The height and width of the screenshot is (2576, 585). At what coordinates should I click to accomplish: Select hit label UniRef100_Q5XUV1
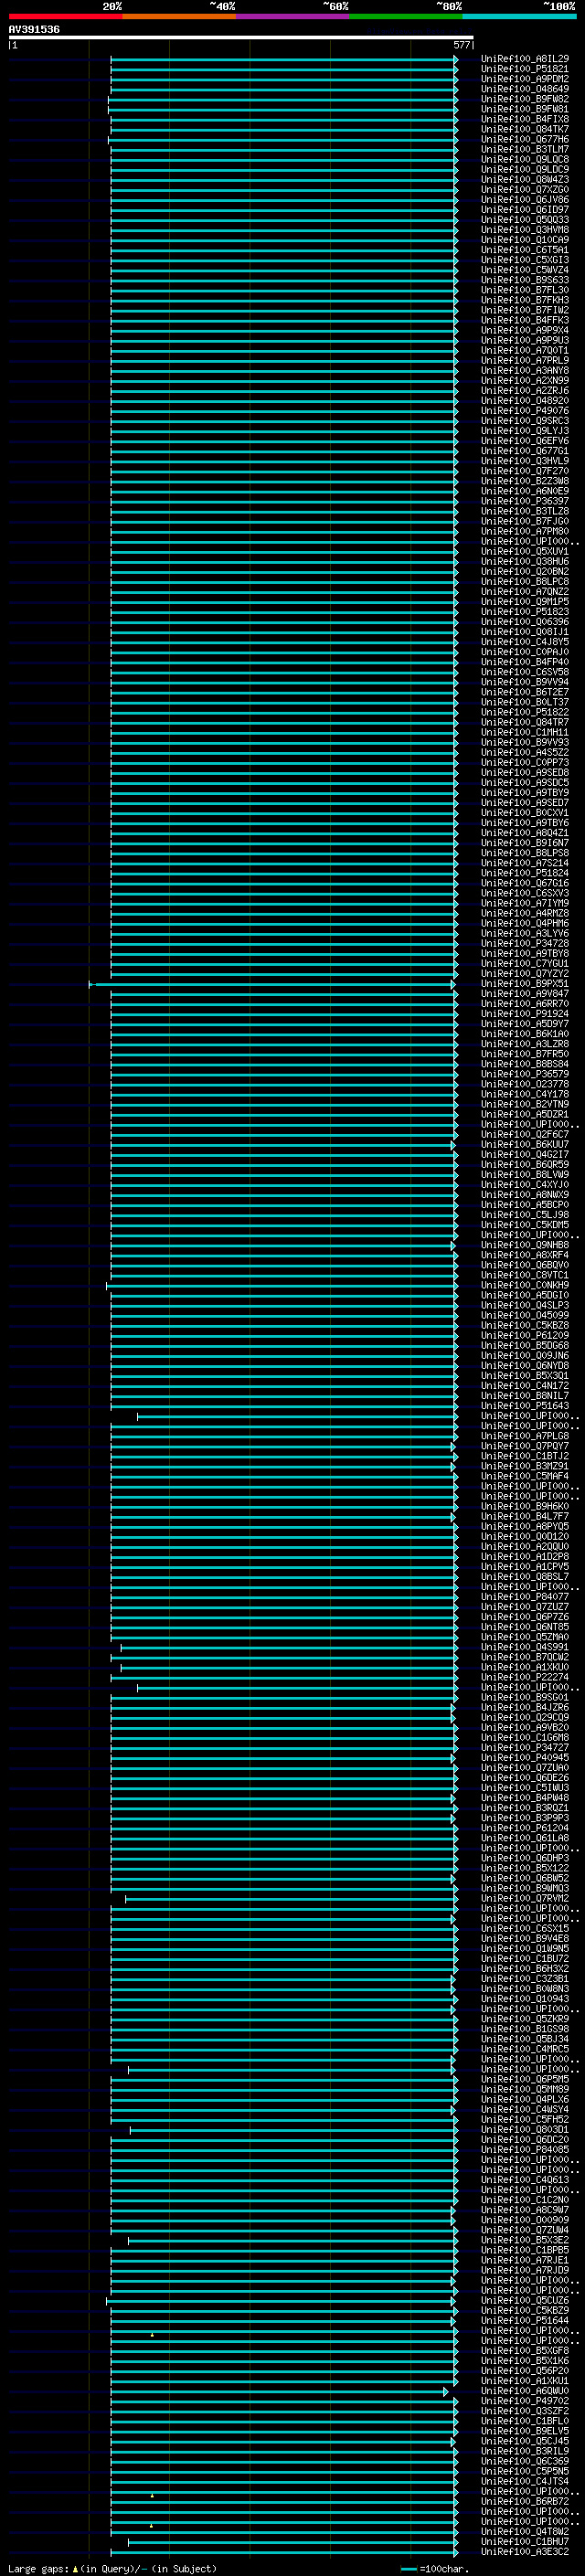[x=525, y=552]
